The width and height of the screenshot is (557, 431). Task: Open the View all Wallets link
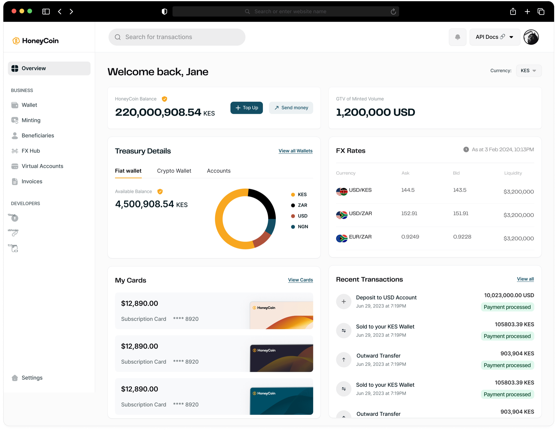pos(295,151)
